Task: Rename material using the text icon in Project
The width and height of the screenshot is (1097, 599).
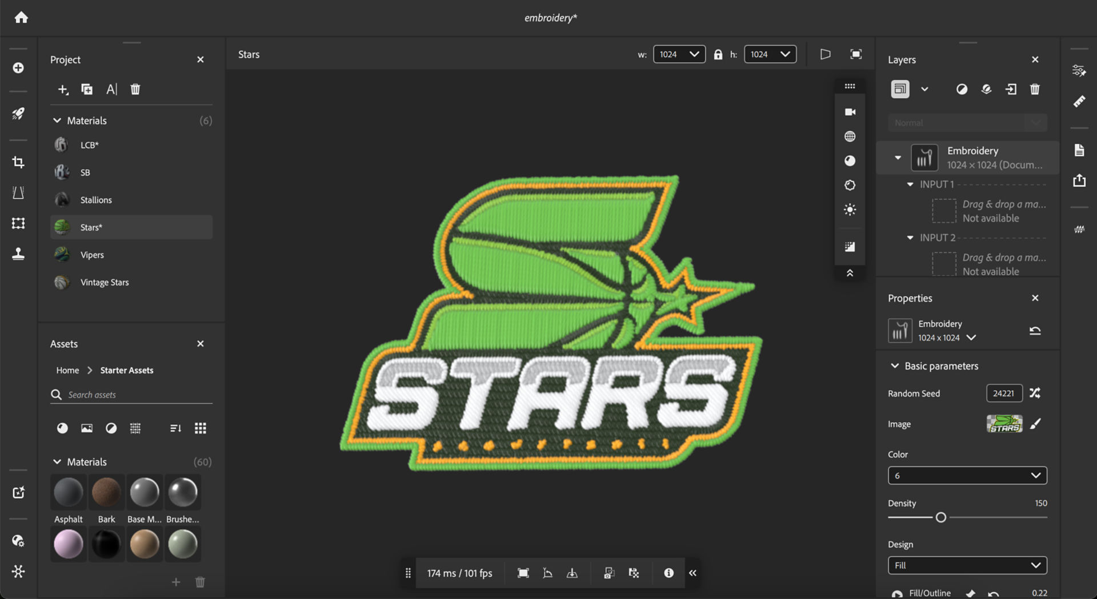Action: click(x=111, y=89)
